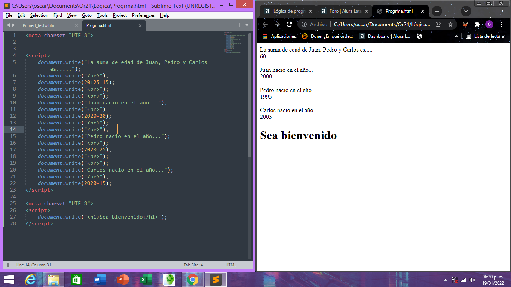Open the Goto menu
511x287 pixels.
[x=87, y=15]
